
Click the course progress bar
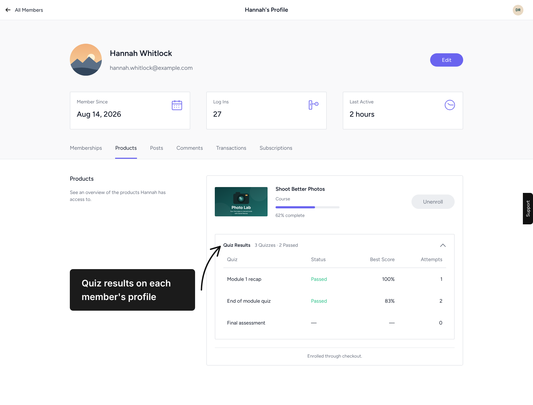[308, 207]
